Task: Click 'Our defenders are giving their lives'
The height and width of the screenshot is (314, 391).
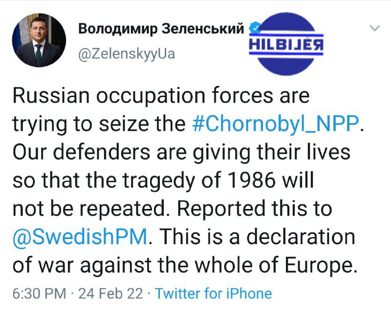Action: coord(181,152)
